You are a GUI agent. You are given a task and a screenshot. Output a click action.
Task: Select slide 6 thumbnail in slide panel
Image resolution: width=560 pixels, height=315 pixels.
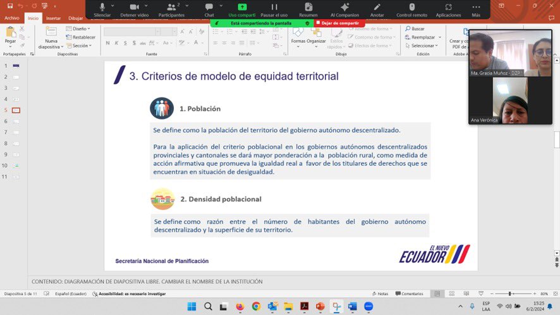[16, 121]
